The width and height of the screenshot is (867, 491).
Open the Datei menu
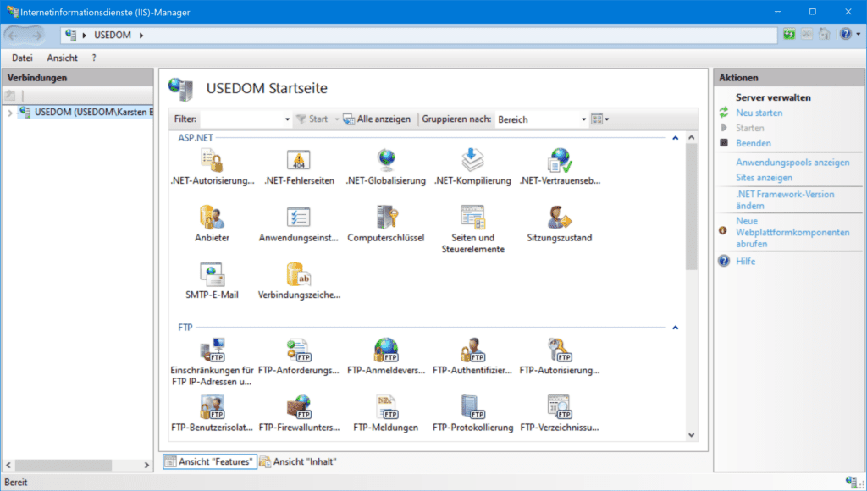pyautogui.click(x=22, y=58)
